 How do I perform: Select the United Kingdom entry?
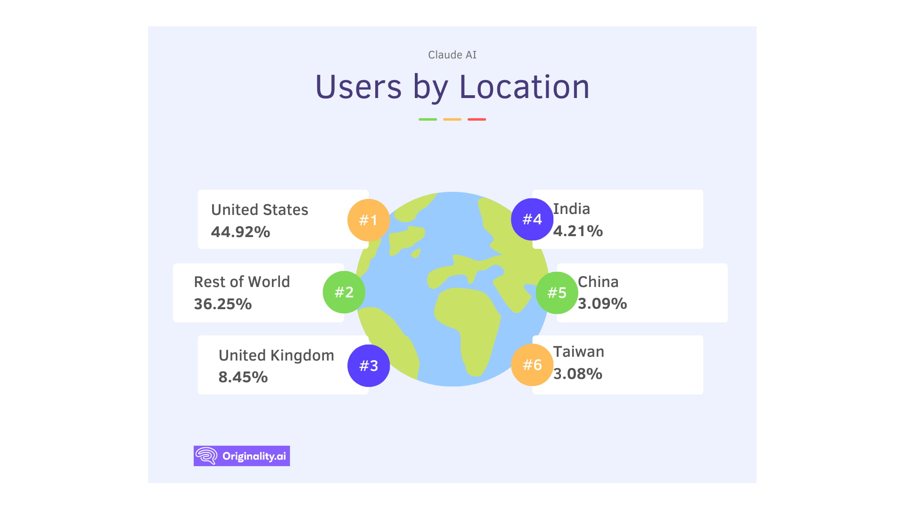point(276,355)
